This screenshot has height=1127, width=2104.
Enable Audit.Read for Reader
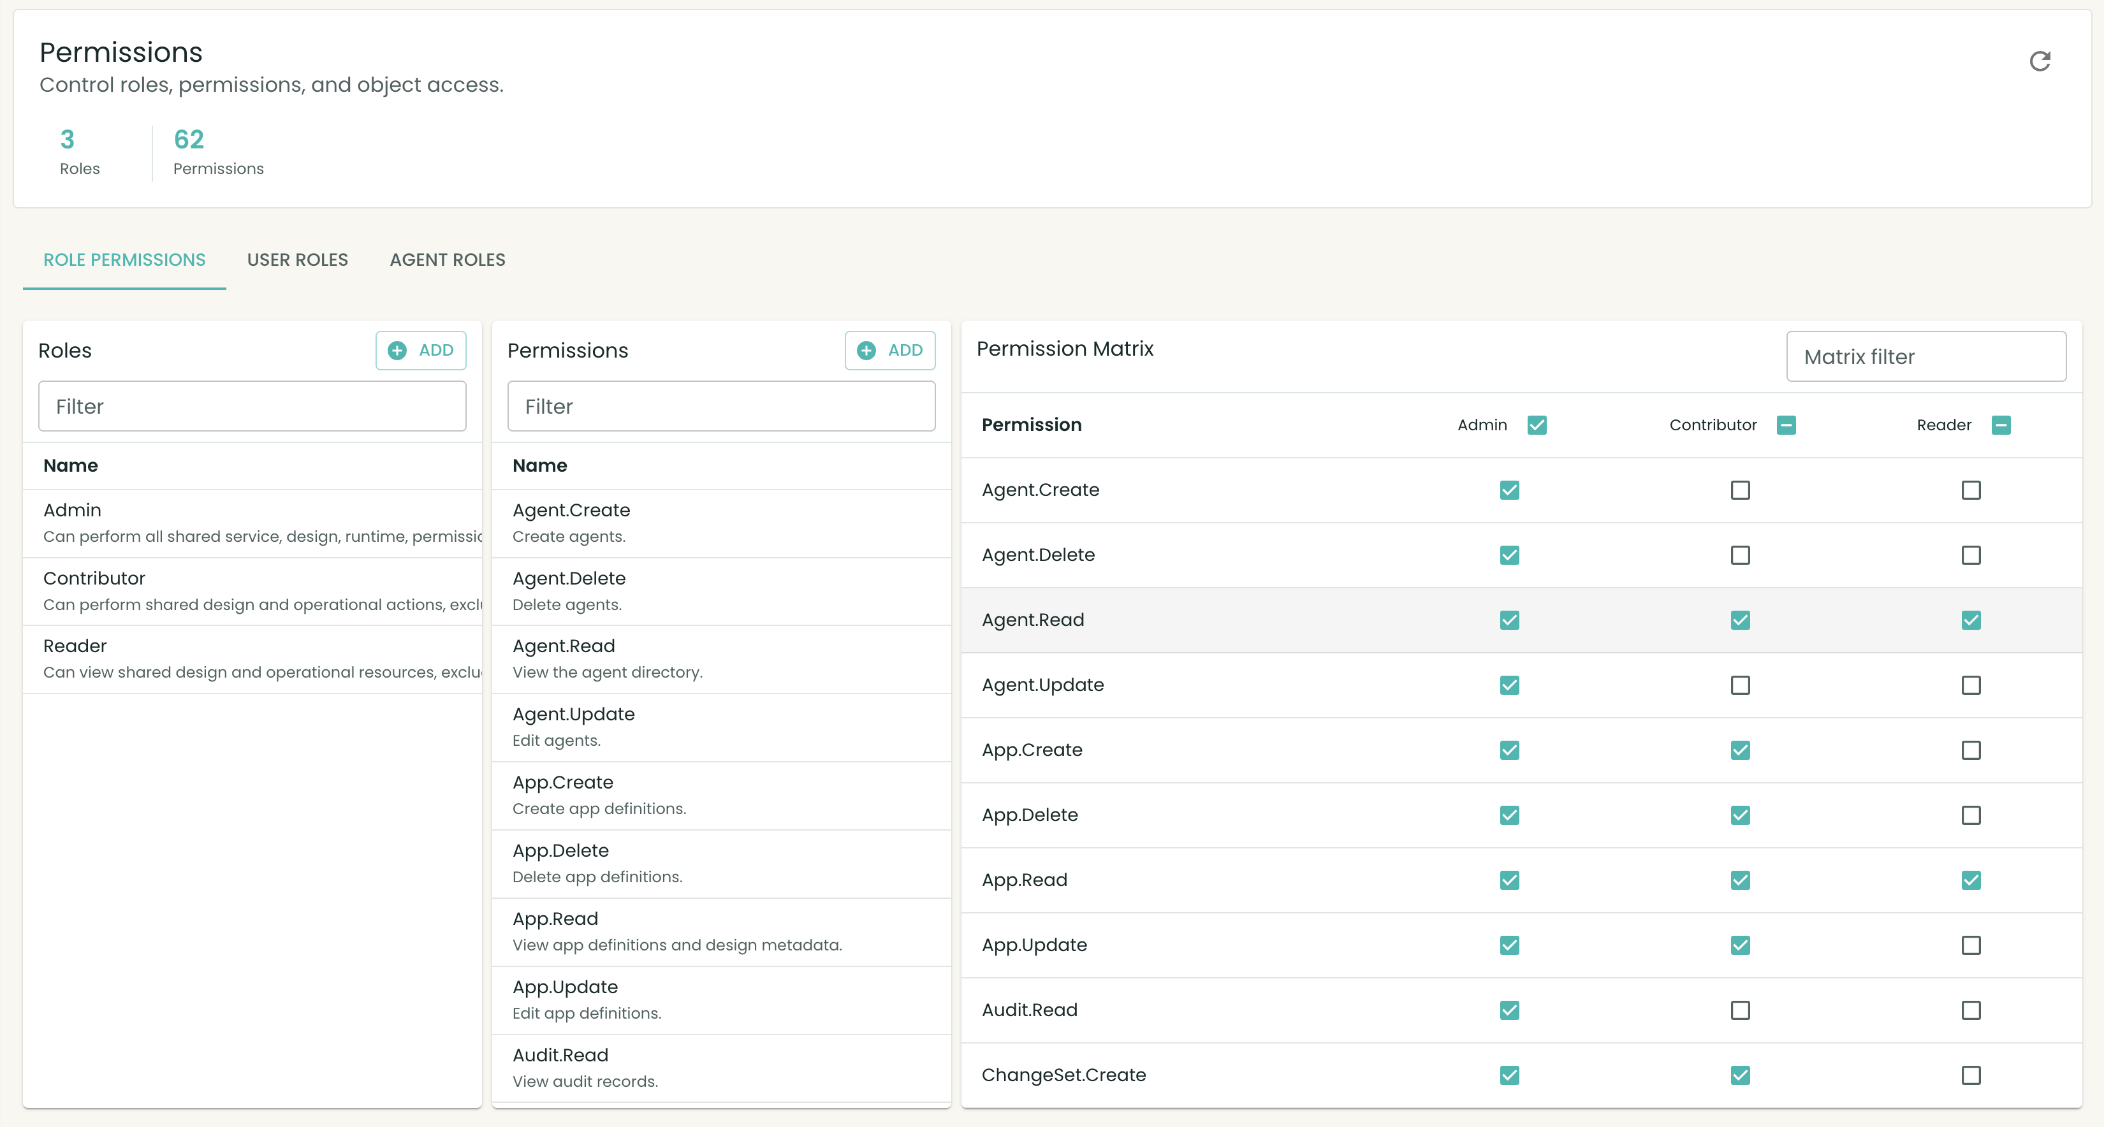[x=1971, y=1010]
